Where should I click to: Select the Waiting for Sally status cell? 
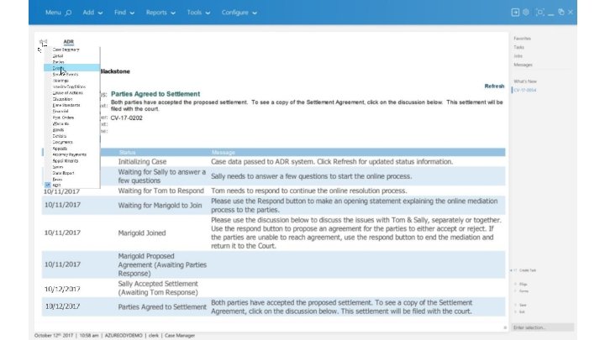[161, 176]
